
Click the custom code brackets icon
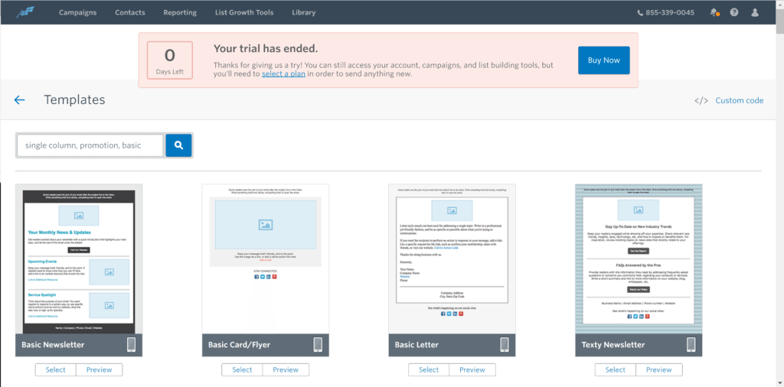[x=701, y=100]
